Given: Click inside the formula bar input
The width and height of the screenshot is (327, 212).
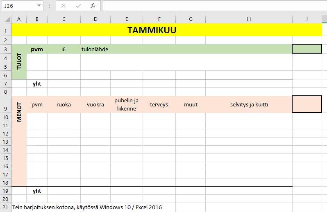Looking at the screenshot, I should point(214,6).
